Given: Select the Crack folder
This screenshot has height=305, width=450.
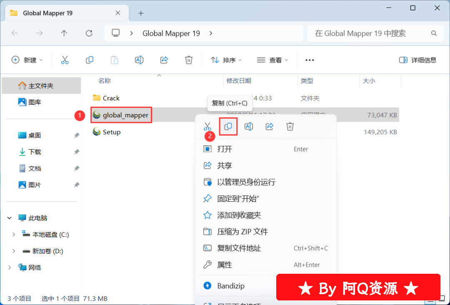Looking at the screenshot, I should point(111,98).
